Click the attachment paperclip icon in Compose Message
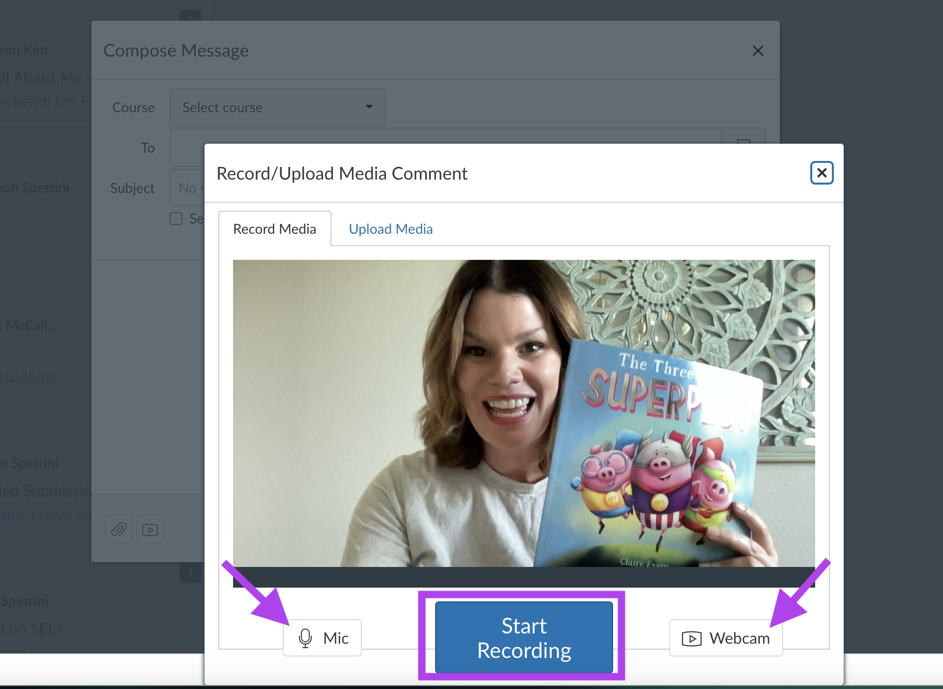The image size is (943, 689). click(x=119, y=529)
